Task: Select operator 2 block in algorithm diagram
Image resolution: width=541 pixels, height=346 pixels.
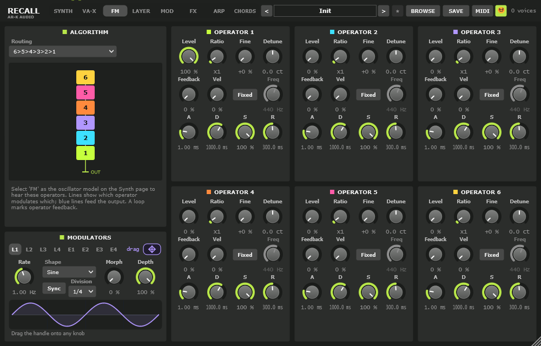Action: [x=85, y=138]
